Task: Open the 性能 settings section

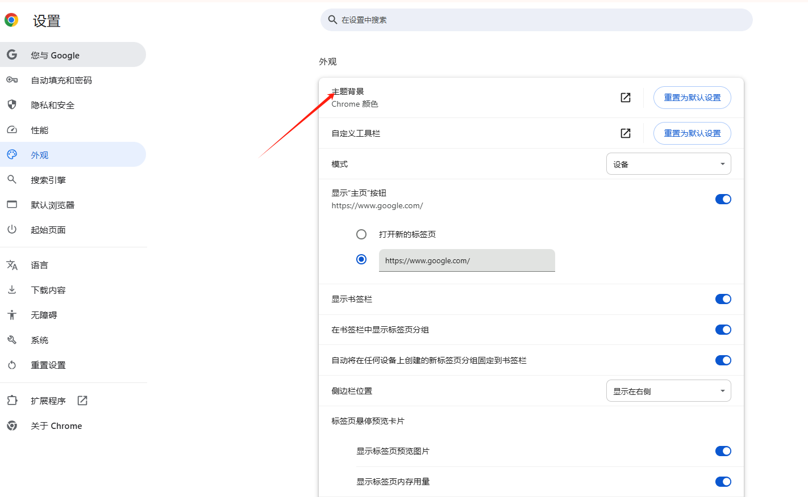Action: click(x=73, y=130)
